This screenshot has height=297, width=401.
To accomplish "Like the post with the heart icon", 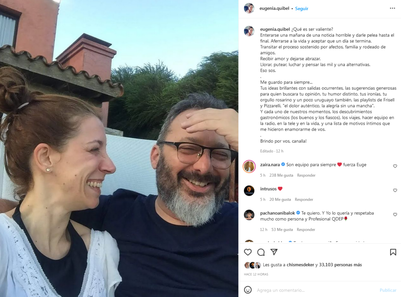I will (247, 252).
